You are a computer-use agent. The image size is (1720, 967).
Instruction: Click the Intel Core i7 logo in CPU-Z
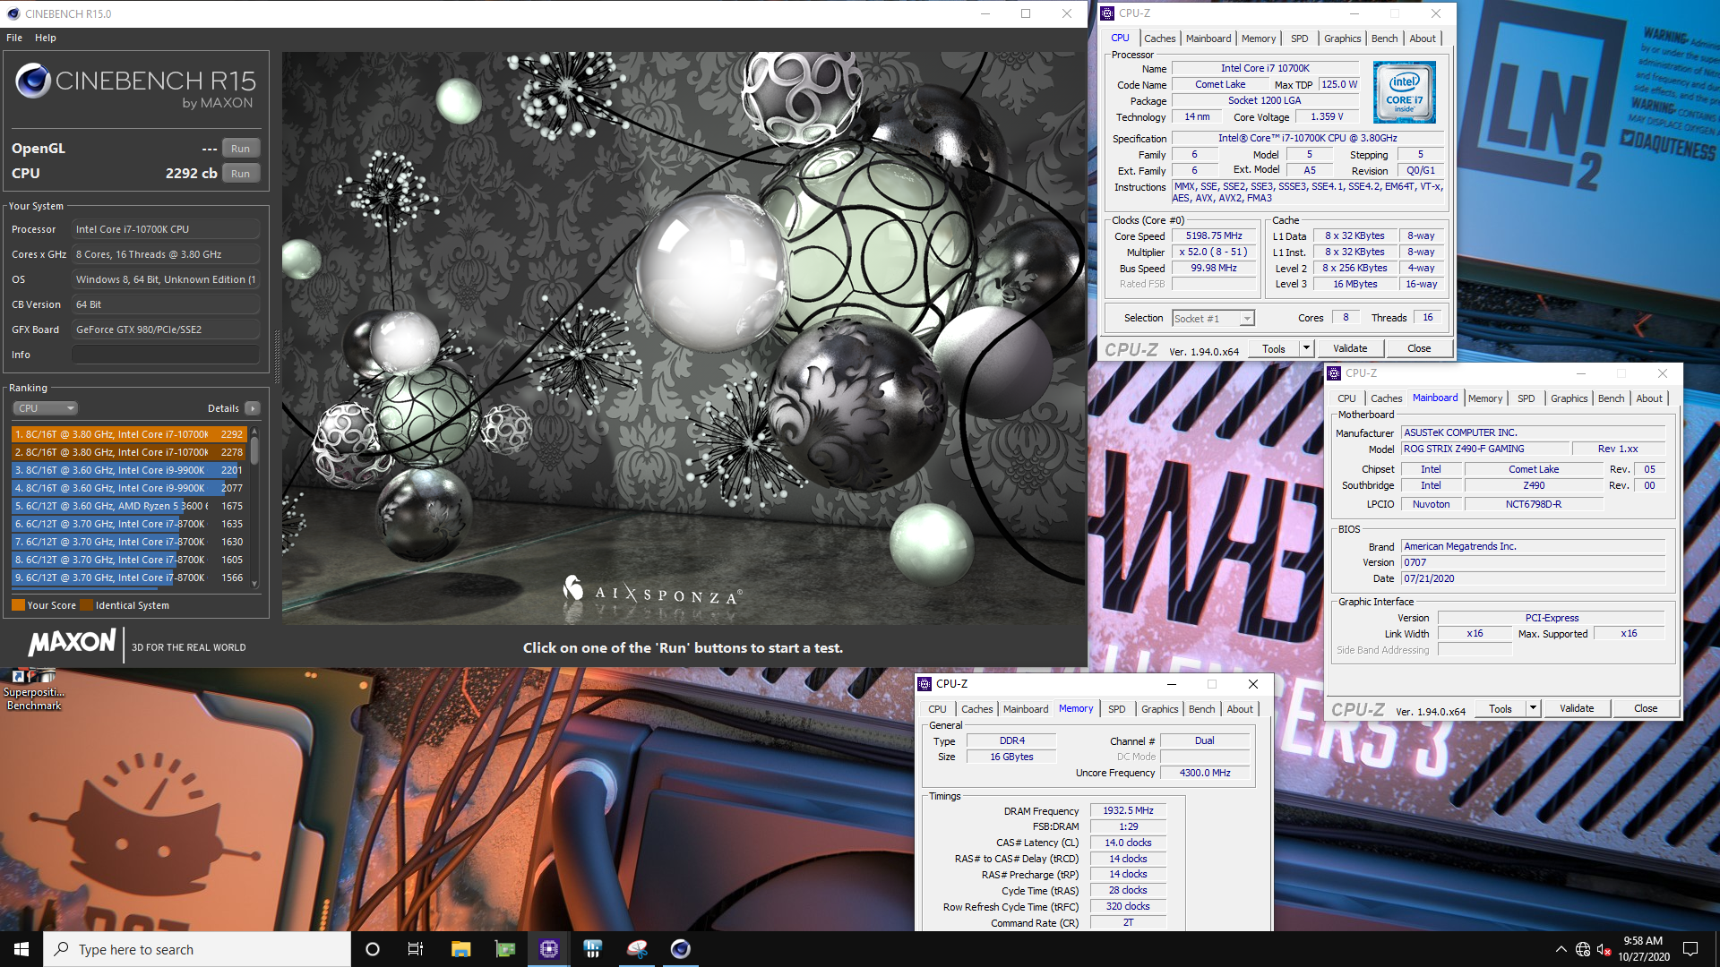pyautogui.click(x=1404, y=92)
